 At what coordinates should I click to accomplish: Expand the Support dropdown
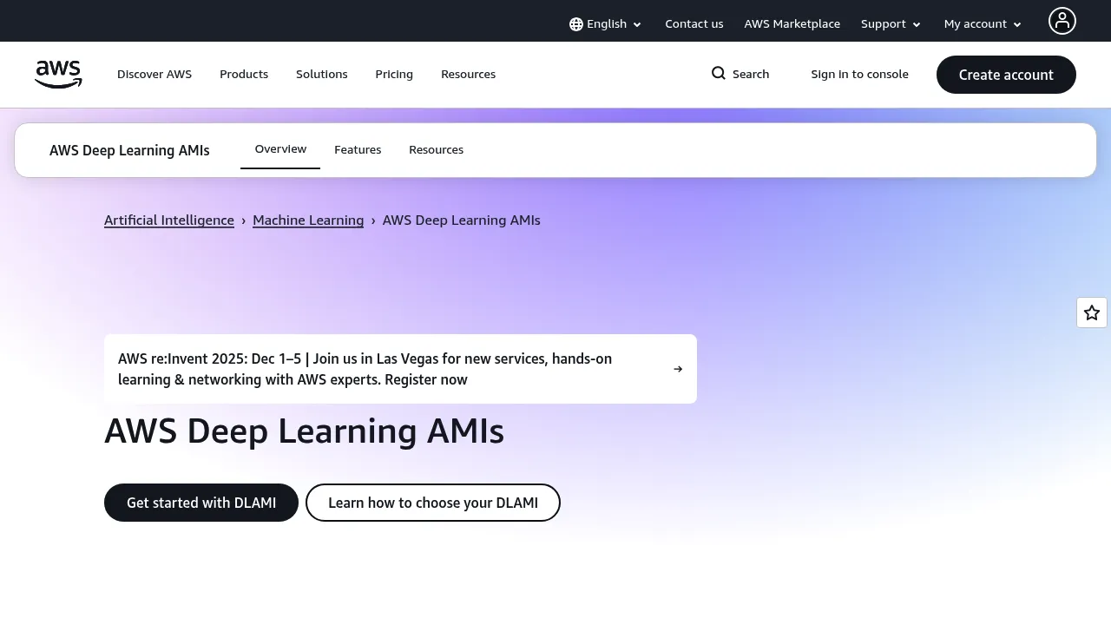click(x=891, y=24)
